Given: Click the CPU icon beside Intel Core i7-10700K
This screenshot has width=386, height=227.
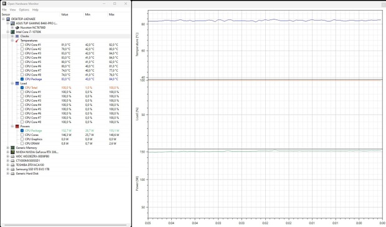Looking at the screenshot, I should point(12,32).
